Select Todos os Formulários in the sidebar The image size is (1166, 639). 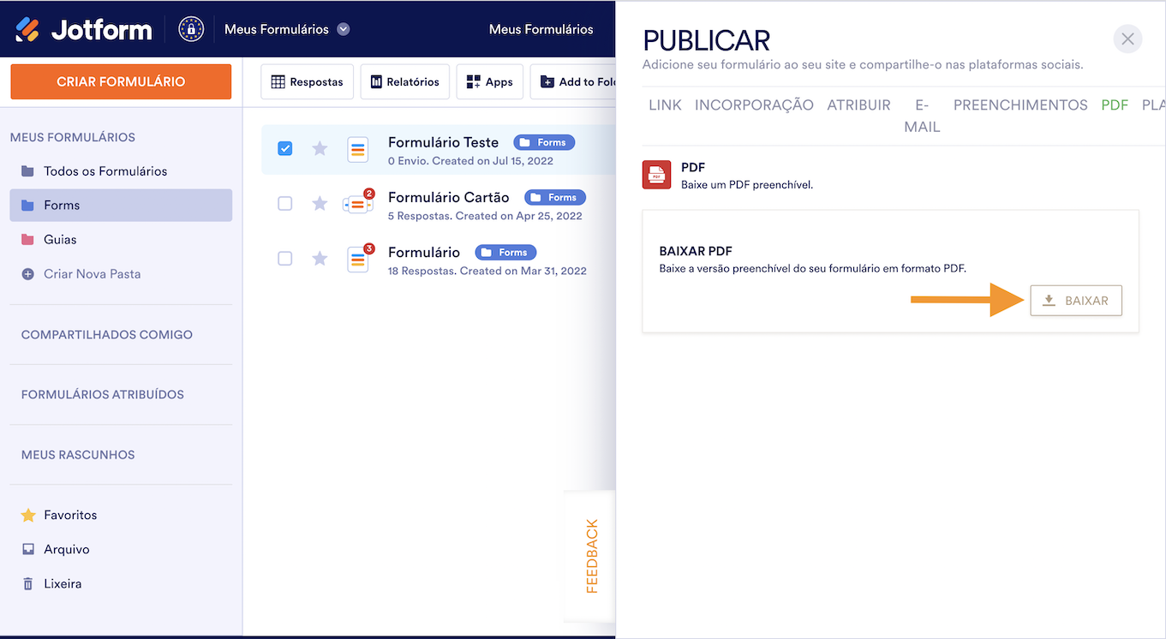click(x=121, y=171)
